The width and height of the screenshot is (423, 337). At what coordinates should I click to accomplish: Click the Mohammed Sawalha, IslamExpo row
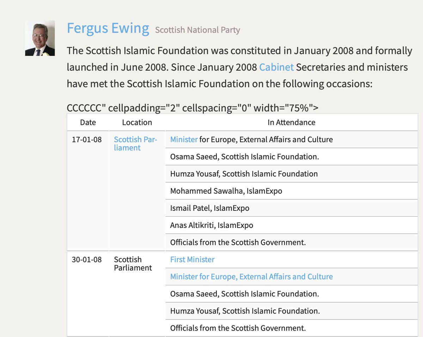point(291,191)
